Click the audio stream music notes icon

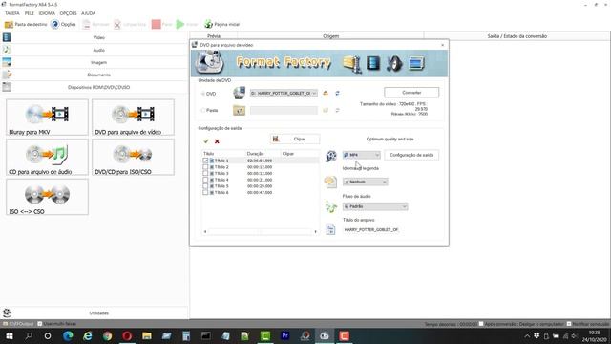coord(330,206)
